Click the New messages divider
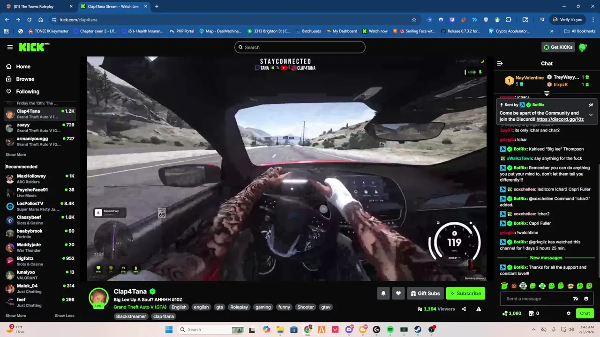This screenshot has height=337, width=600. coord(546,258)
